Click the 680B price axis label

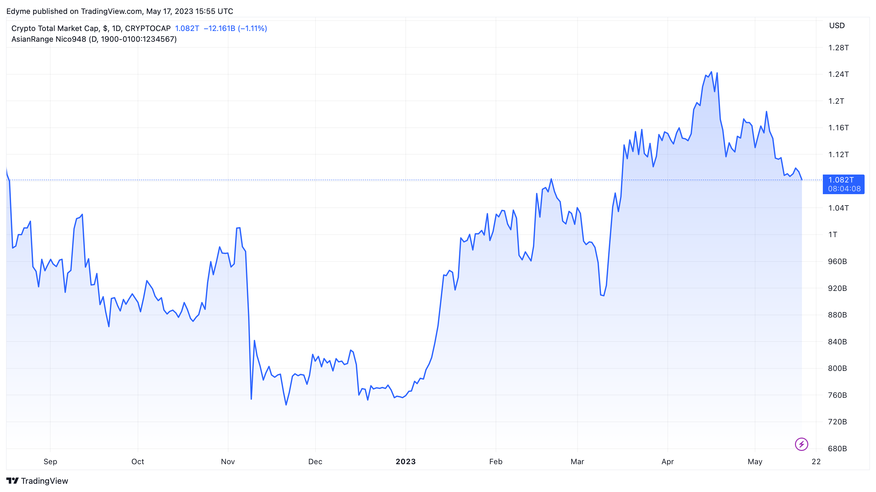pyautogui.click(x=837, y=448)
